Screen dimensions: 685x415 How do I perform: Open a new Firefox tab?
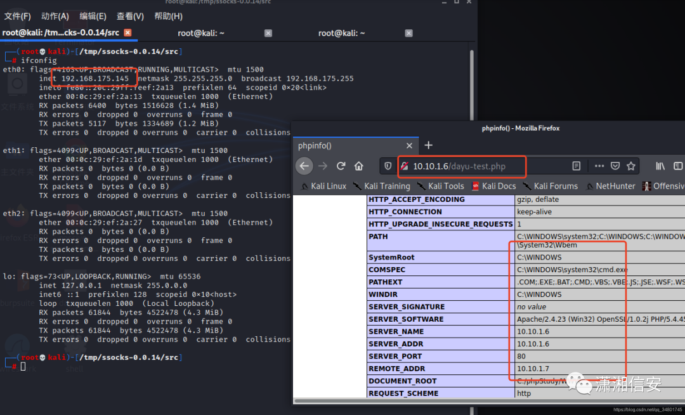pyautogui.click(x=429, y=145)
